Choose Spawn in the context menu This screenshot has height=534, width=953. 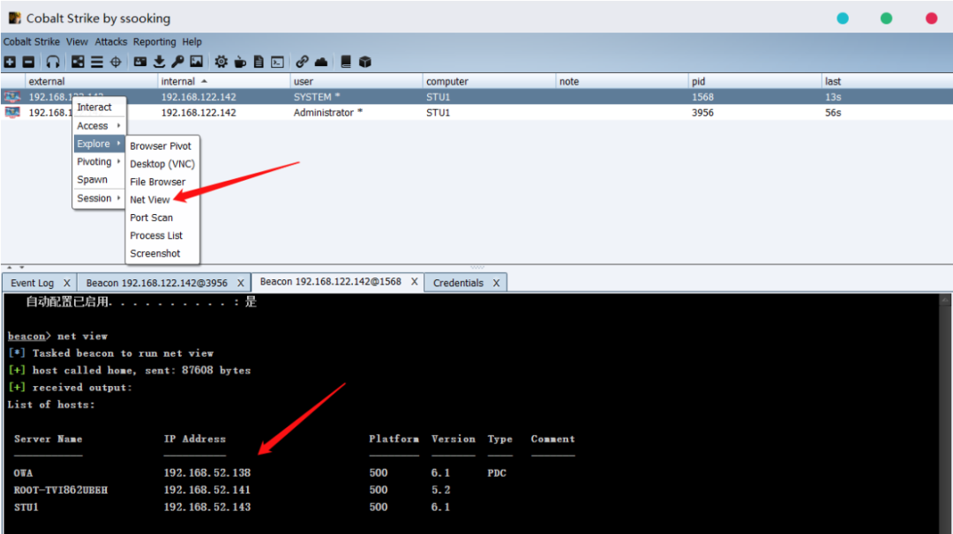99,180
